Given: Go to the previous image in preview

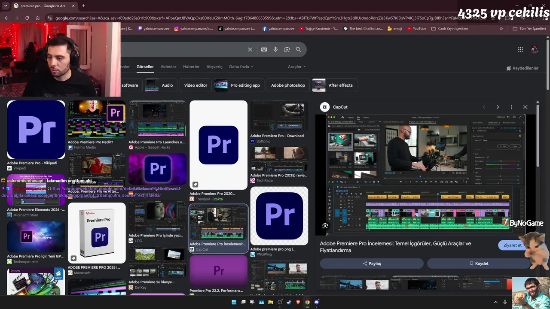Looking at the screenshot, I should tap(484, 107).
